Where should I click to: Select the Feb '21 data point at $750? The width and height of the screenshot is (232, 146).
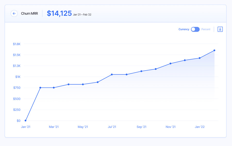(40, 88)
